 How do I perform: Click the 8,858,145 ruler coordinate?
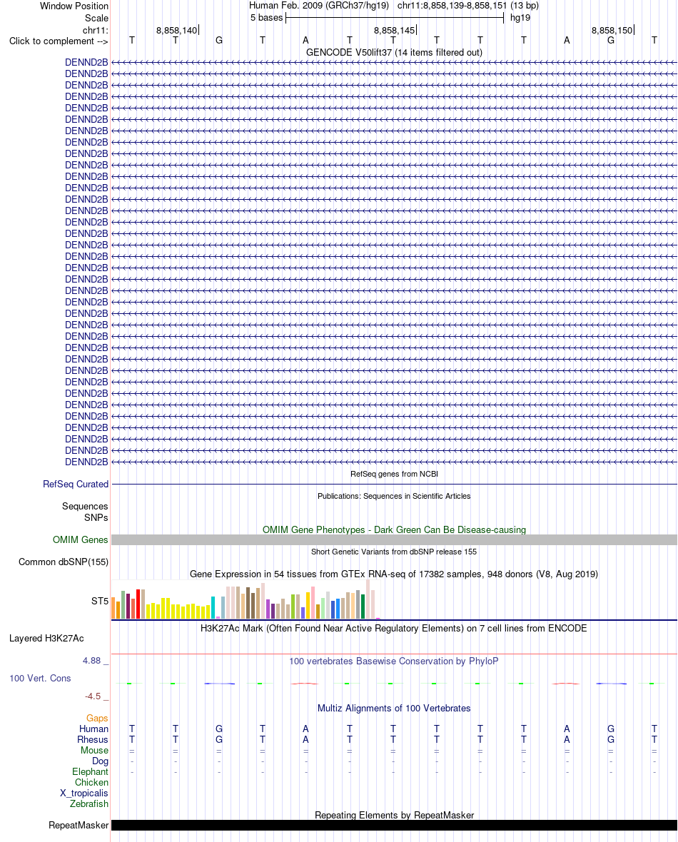(395, 31)
